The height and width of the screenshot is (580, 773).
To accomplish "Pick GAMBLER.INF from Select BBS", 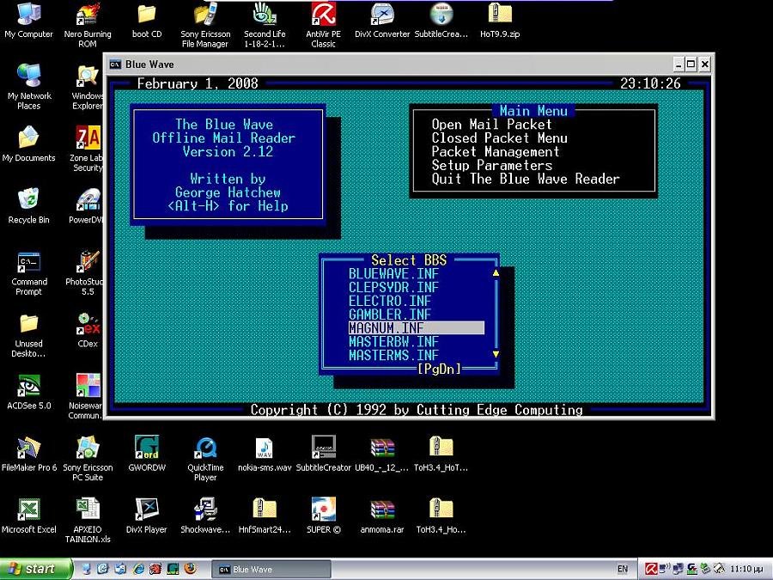I will (x=389, y=314).
